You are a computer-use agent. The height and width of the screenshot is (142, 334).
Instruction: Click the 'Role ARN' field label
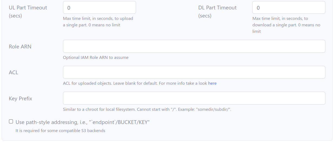[20, 47]
